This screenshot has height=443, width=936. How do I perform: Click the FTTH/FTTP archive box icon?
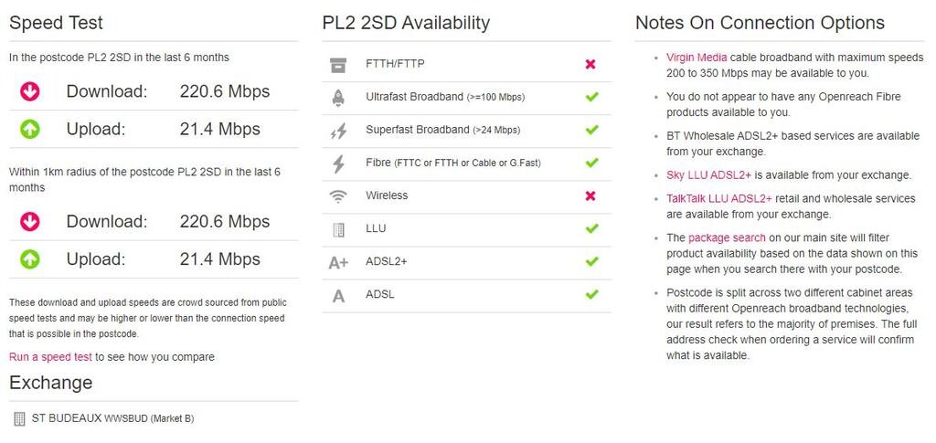pyautogui.click(x=338, y=65)
